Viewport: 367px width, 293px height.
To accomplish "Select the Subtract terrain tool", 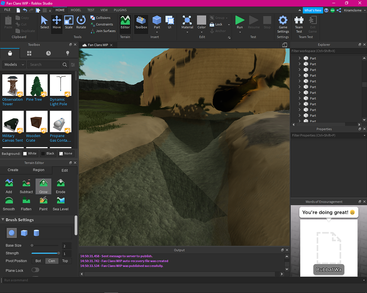I will click(26, 186).
